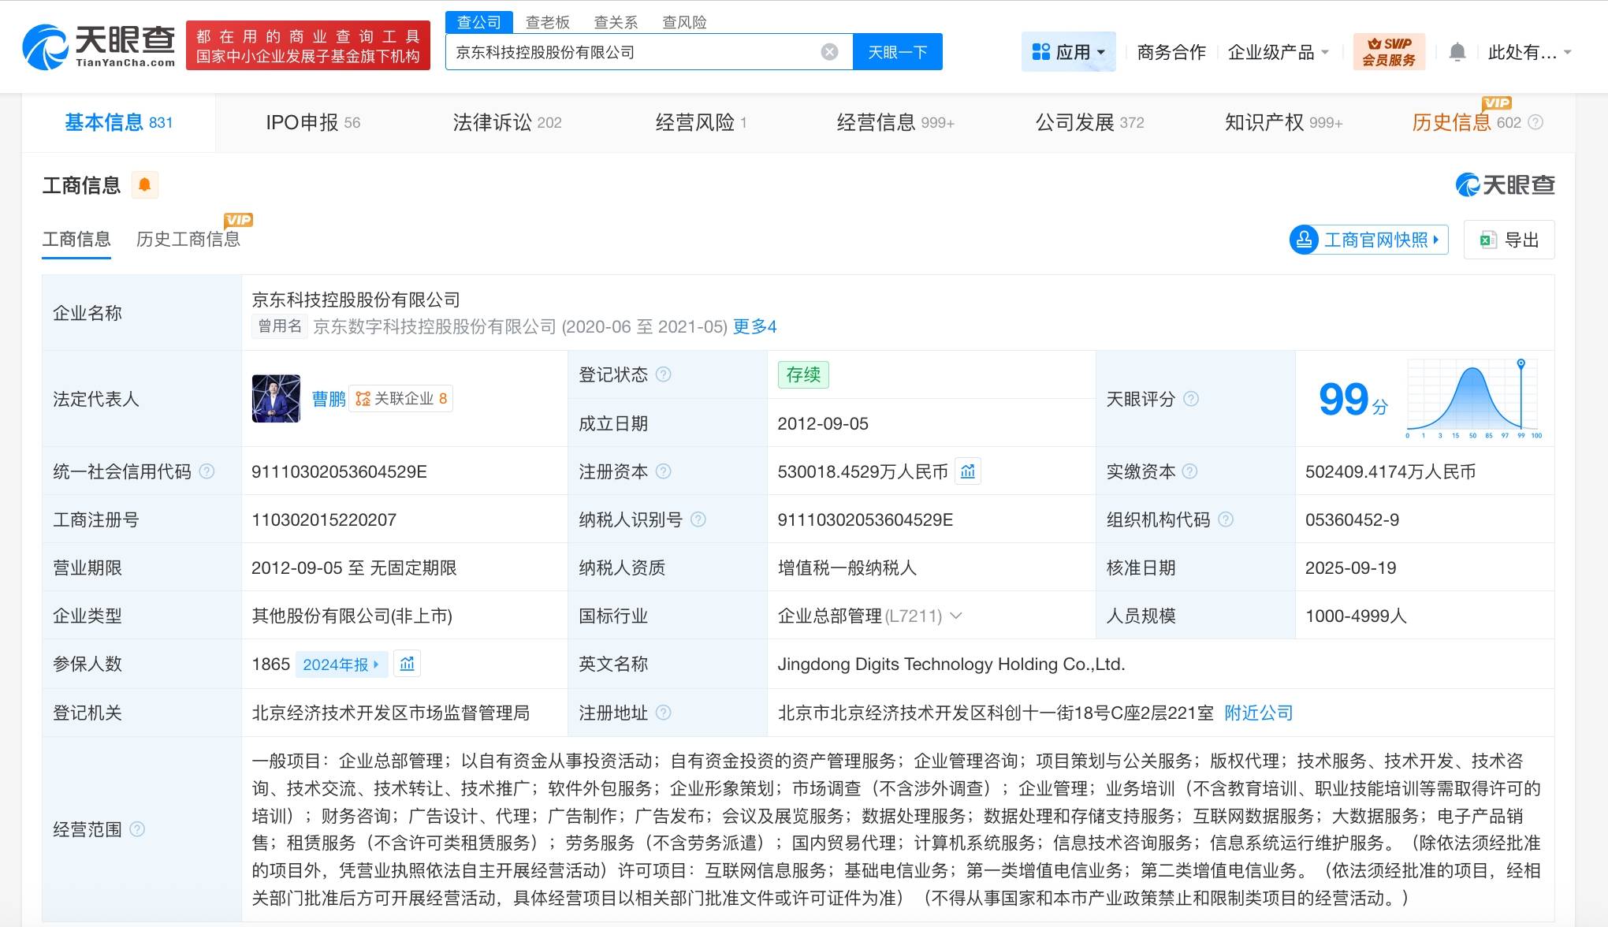Click the TianYanCha logo

point(99,46)
